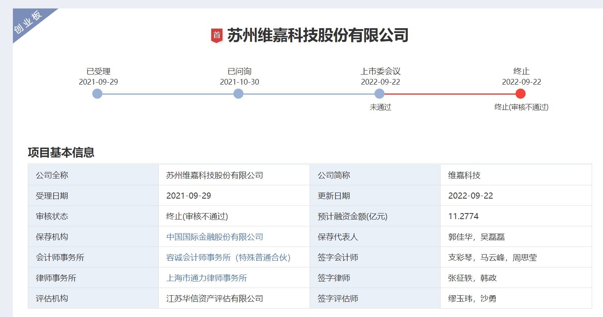Click the 维嘉科技 company short name cell
This screenshot has width=603, height=317.
tap(464, 175)
